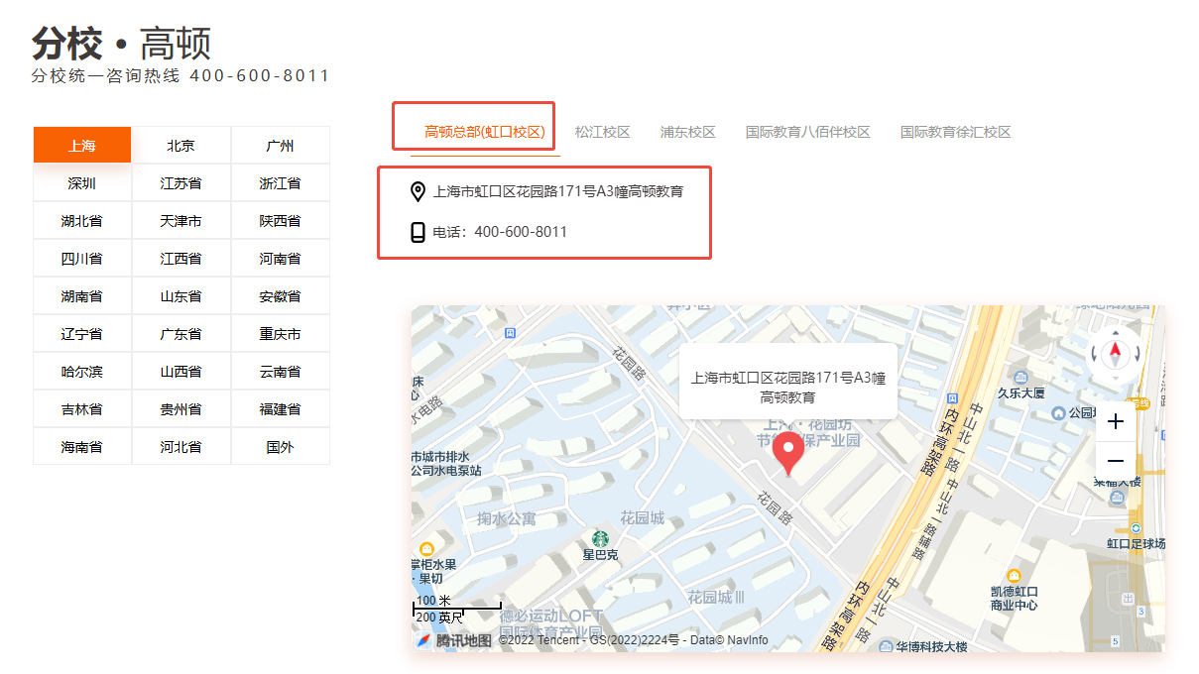This screenshot has height=674, width=1199.
Task: Select 深圳 in the region grid
Action: click(82, 183)
